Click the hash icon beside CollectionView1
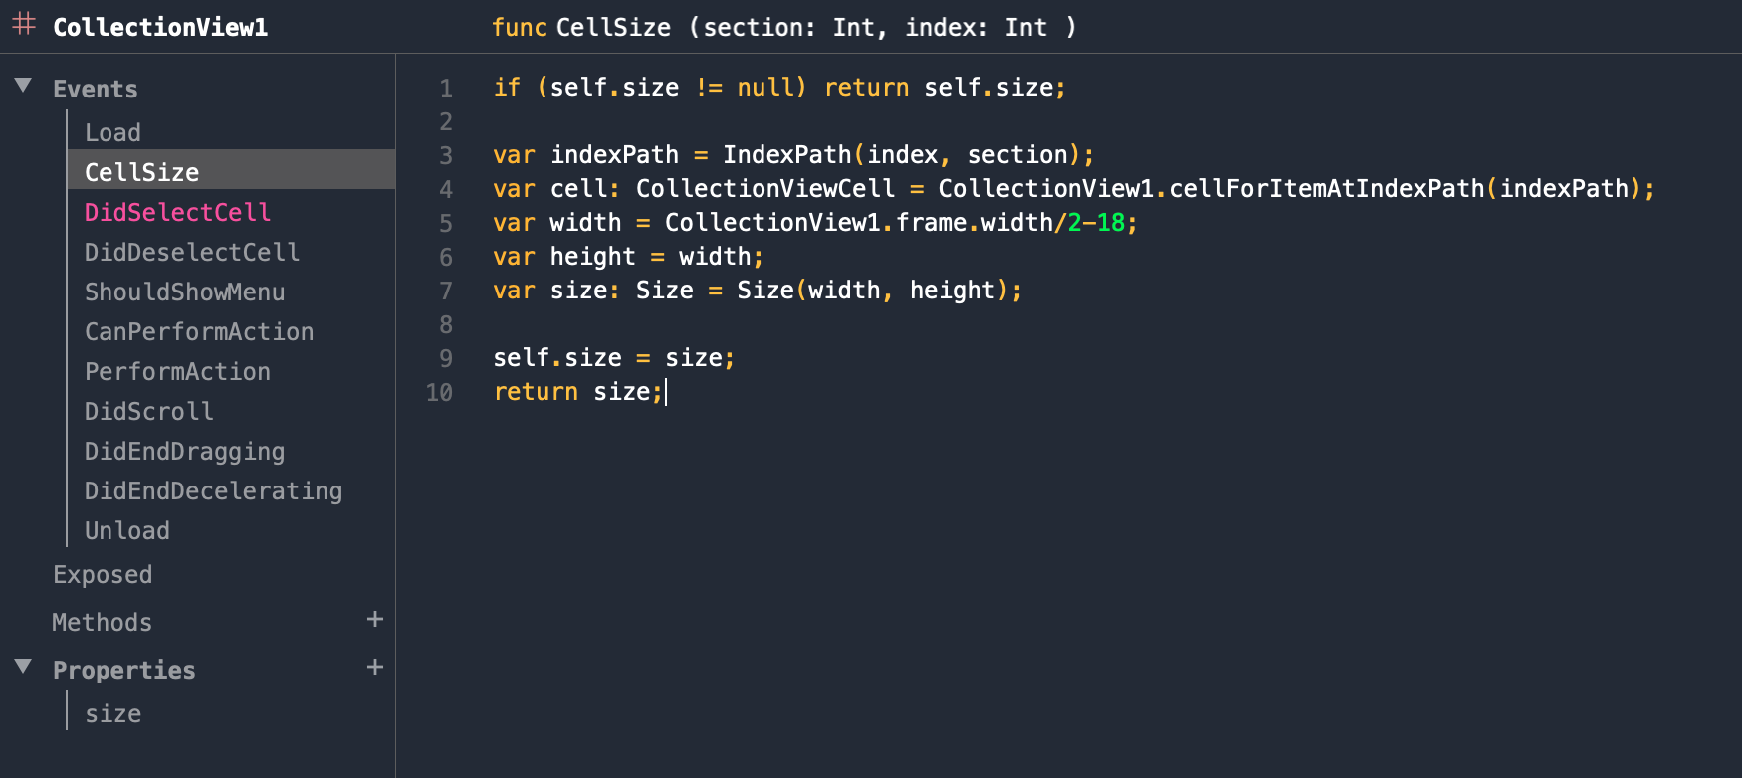Image resolution: width=1742 pixels, height=778 pixels. click(25, 24)
